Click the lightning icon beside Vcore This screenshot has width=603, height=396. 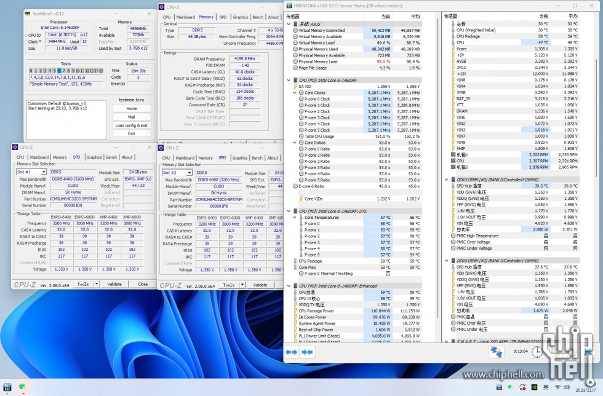click(x=453, y=49)
